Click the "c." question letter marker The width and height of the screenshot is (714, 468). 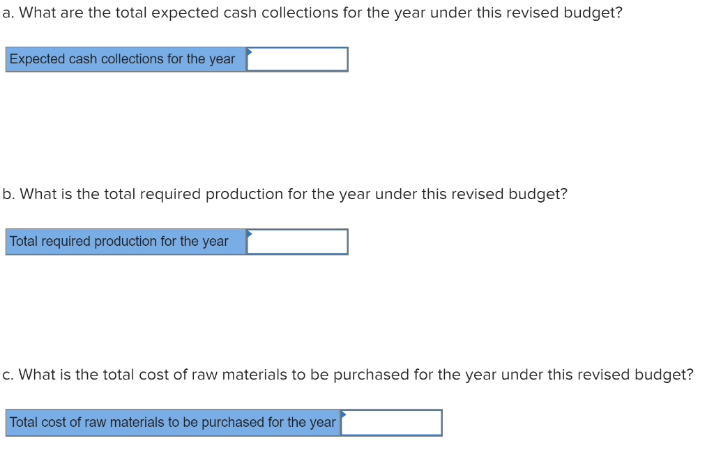pos(8,375)
